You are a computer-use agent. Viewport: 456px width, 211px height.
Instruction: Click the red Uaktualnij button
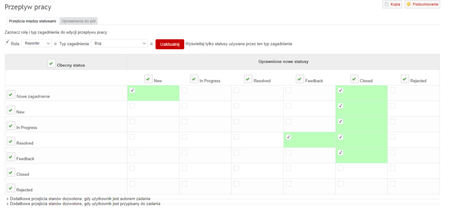tap(170, 45)
